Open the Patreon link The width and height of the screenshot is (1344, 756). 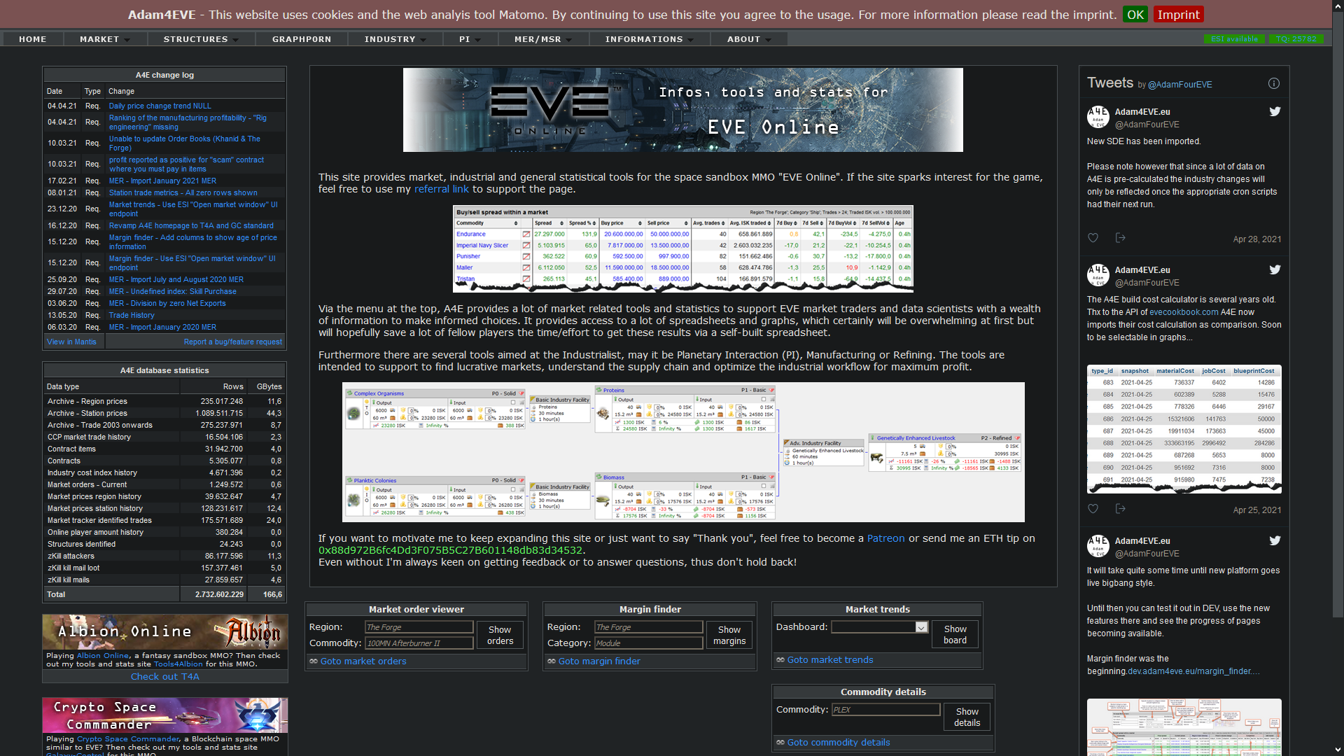click(x=885, y=538)
